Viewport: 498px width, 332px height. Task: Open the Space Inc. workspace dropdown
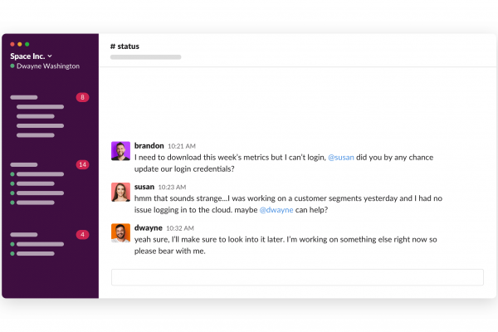pyautogui.click(x=32, y=56)
